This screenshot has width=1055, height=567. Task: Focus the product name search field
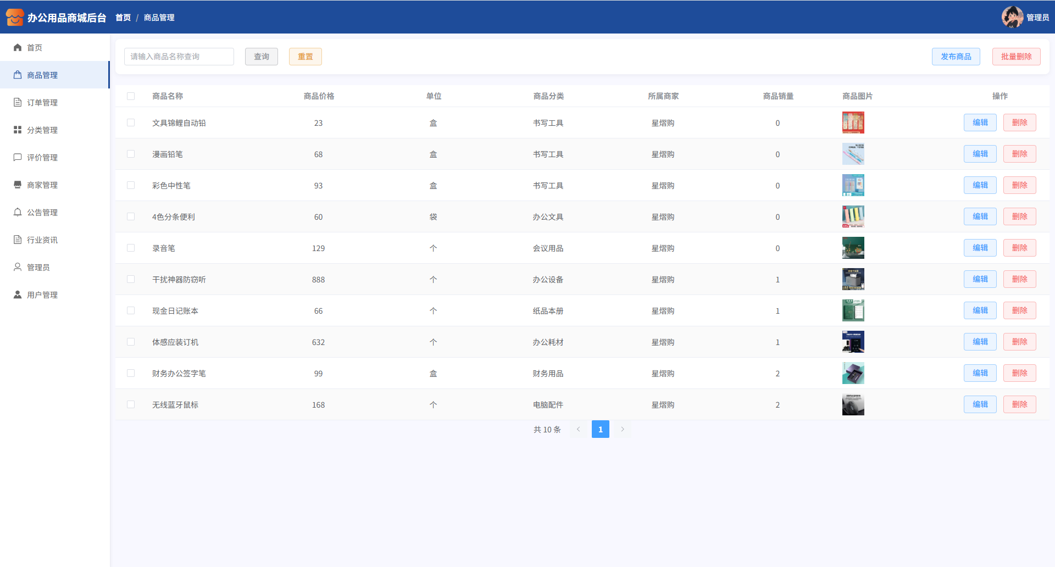pos(179,57)
